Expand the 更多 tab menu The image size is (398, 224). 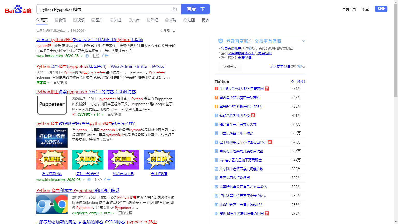(205, 20)
